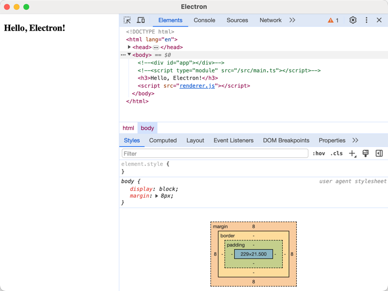Add a new style rule

click(352, 154)
